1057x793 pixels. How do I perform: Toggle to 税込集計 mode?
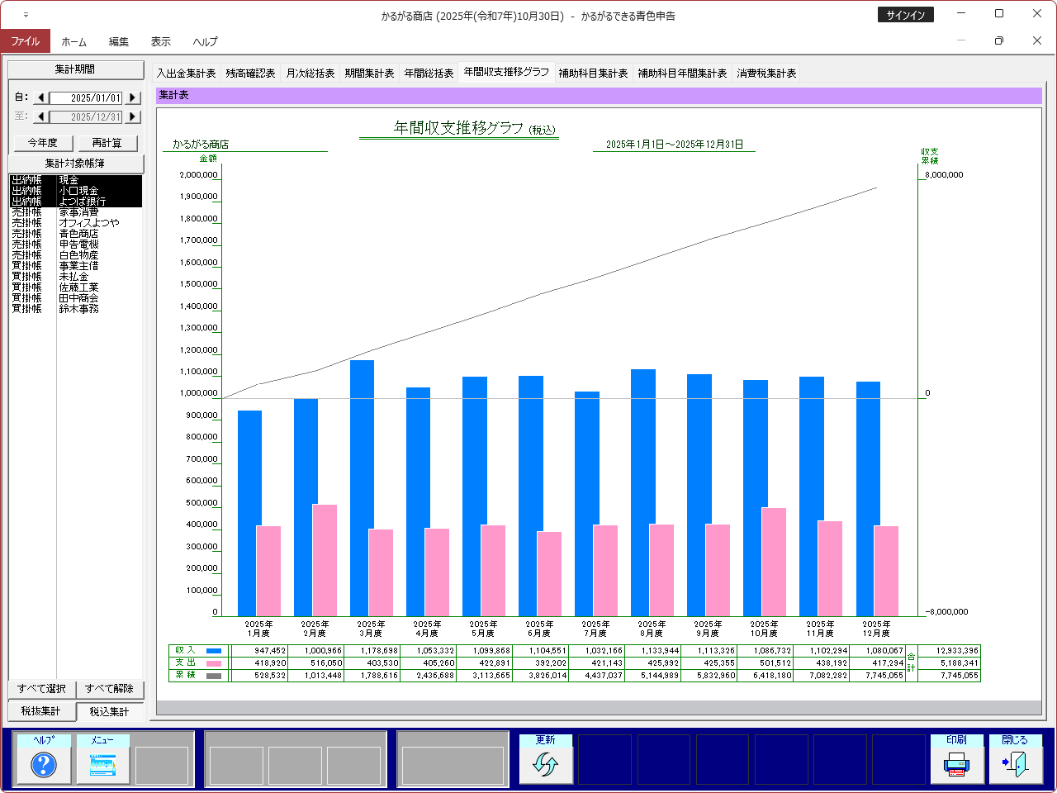[109, 711]
